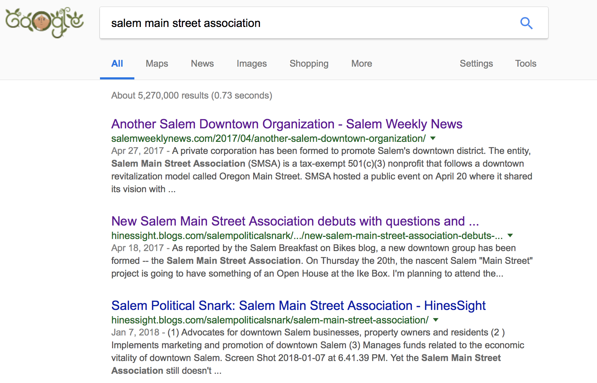Select the Shopping tab
Screen dimensions: 597x383
[x=309, y=63]
